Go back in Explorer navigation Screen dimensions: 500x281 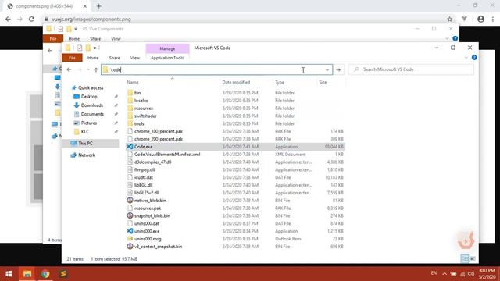click(70, 69)
